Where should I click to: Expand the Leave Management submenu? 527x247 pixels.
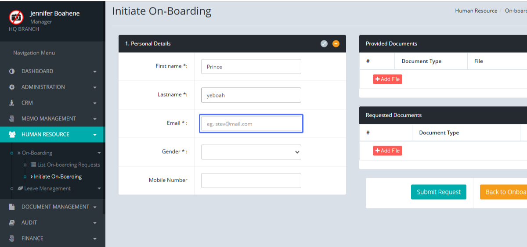pyautogui.click(x=99, y=189)
